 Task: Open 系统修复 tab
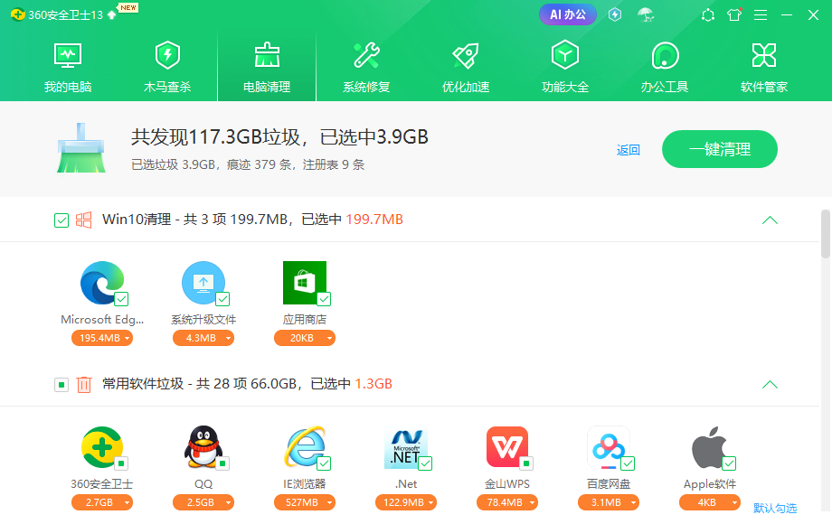point(366,68)
